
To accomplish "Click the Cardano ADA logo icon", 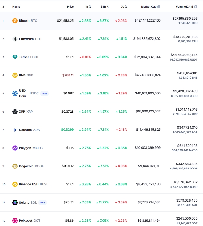I will [15, 130].
